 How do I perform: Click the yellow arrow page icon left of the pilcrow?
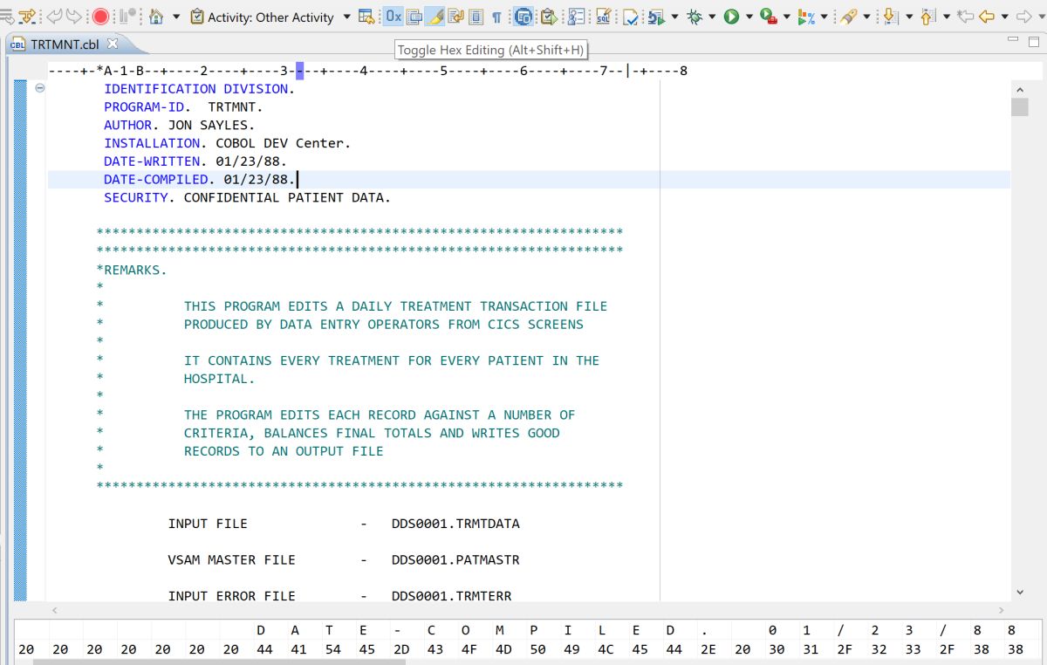coord(455,17)
